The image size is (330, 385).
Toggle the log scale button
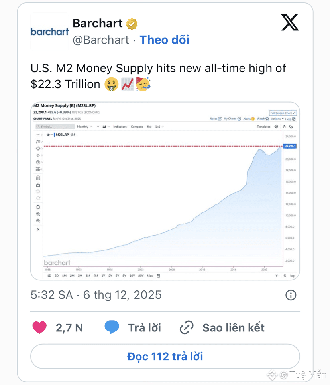292,276
